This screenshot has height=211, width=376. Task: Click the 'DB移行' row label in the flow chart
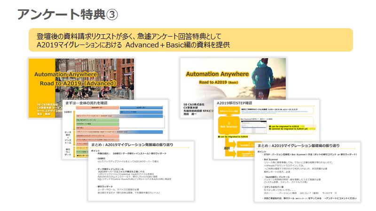68,112
